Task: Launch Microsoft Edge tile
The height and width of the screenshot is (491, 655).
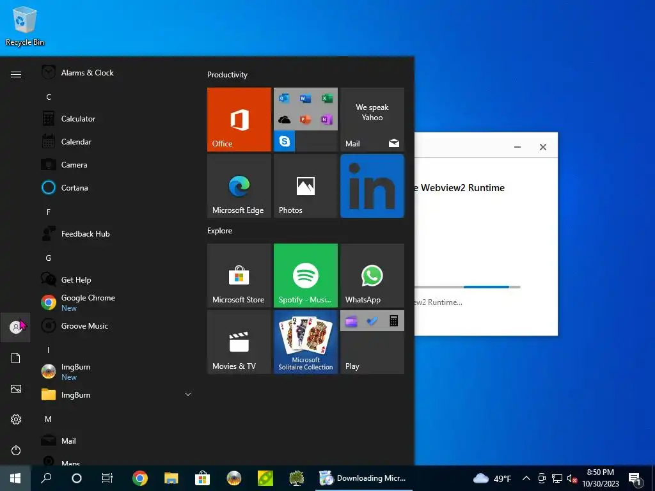Action: click(x=239, y=186)
